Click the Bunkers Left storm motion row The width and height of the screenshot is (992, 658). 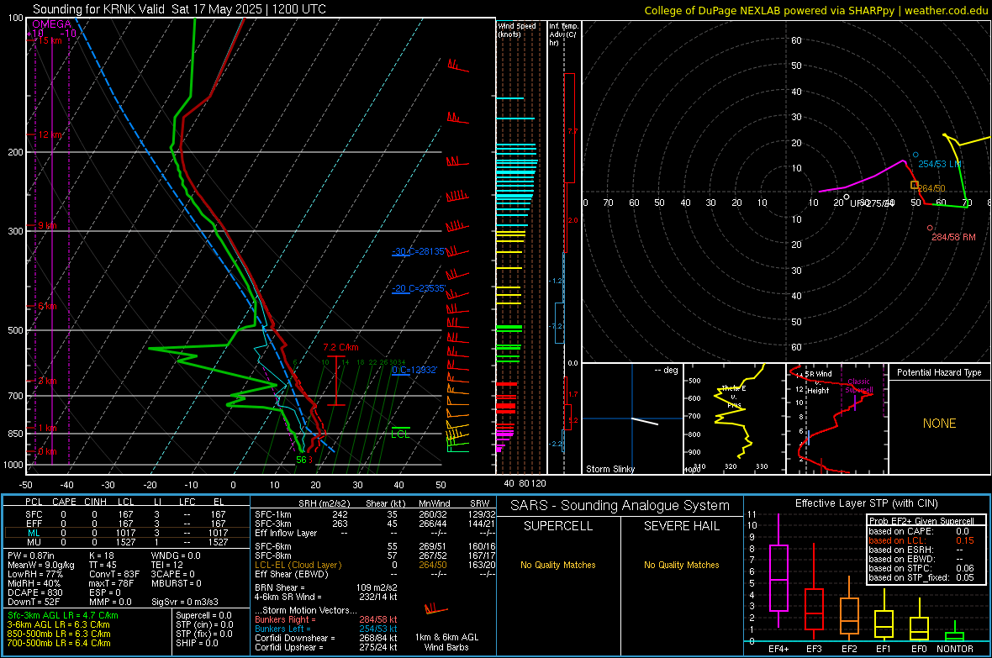point(326,629)
